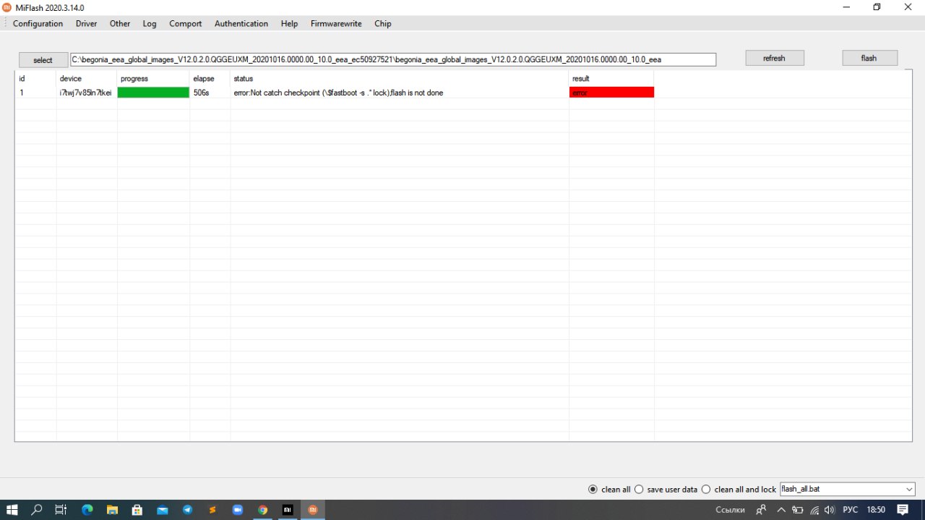Click the status column header
Image resolution: width=925 pixels, height=520 pixels.
(400, 78)
